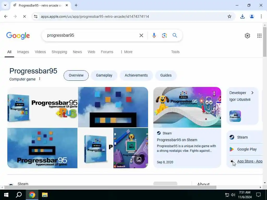Open Progressbar95 Plus box art image
Image resolution: width=267 pixels, height=200 pixels.
pos(43,107)
